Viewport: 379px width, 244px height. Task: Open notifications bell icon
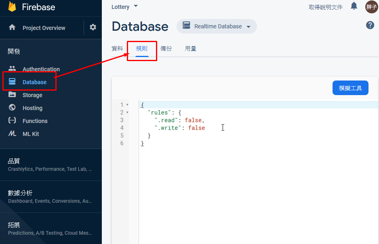[x=354, y=6]
